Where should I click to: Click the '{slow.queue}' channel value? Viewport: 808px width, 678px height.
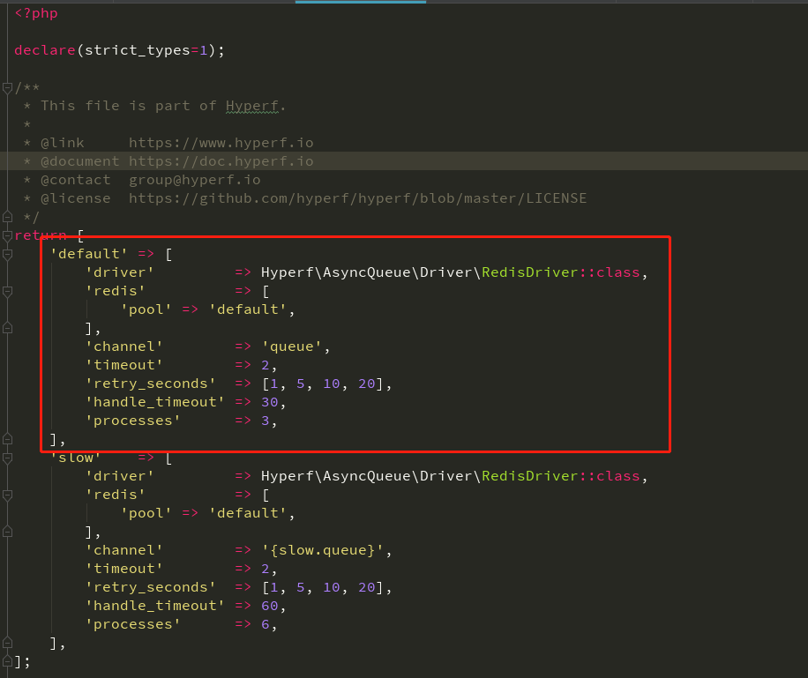pos(325,549)
